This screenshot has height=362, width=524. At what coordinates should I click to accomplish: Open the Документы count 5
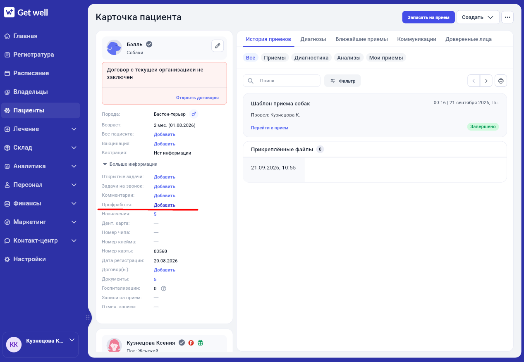(x=155, y=279)
